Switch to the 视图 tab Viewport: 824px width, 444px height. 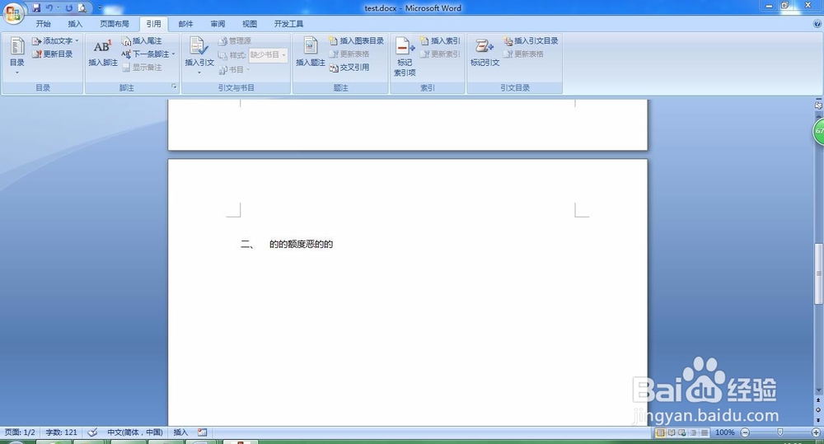(250, 24)
